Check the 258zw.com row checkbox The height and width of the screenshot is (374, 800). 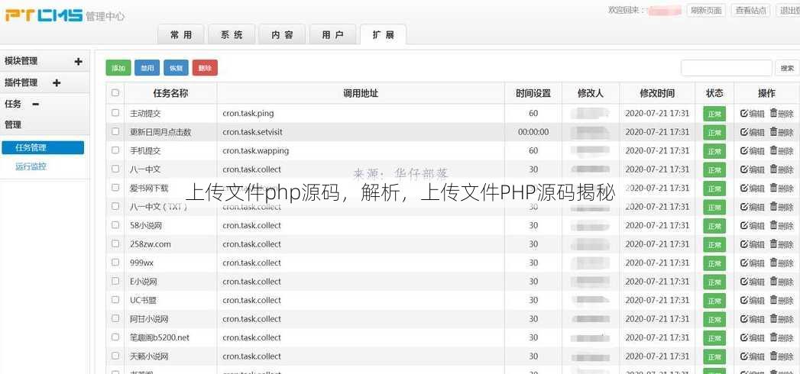pos(115,243)
